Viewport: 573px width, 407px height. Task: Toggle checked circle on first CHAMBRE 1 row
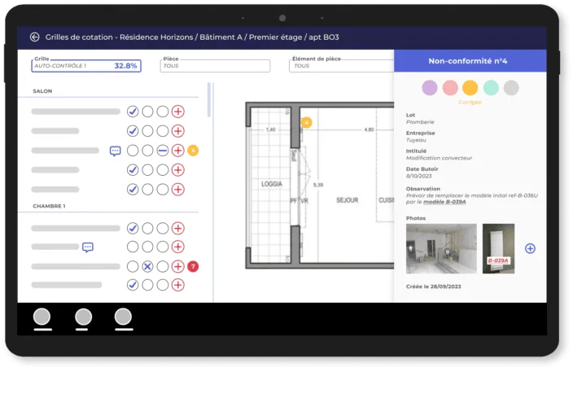(133, 229)
